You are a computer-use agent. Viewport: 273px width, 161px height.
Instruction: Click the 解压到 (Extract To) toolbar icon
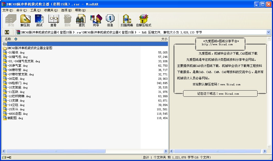click(25, 21)
